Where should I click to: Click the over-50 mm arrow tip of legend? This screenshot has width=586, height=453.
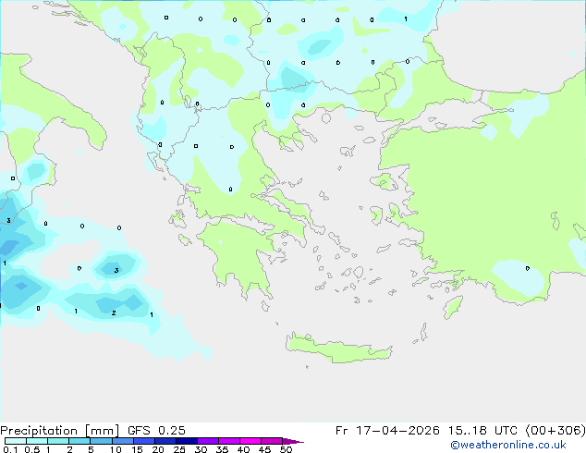point(293,441)
